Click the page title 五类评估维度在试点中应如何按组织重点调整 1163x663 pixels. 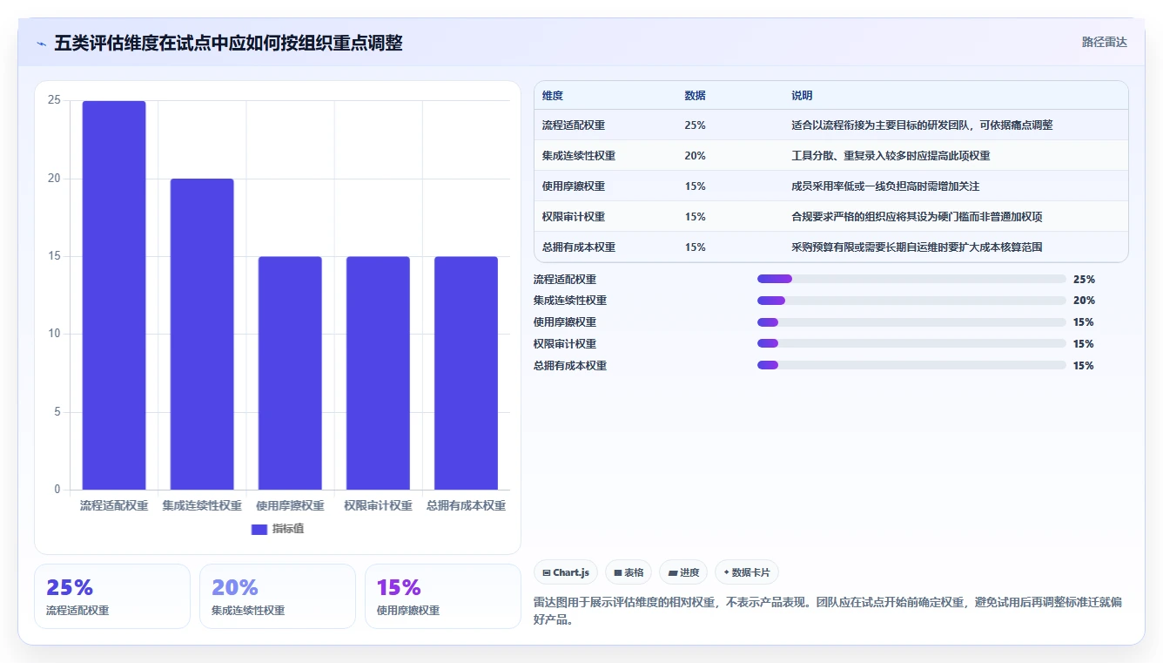228,44
